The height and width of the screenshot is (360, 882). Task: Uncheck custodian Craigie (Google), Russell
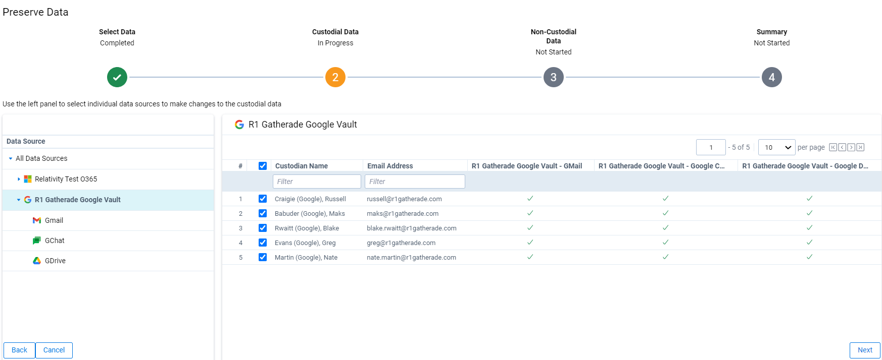point(263,199)
